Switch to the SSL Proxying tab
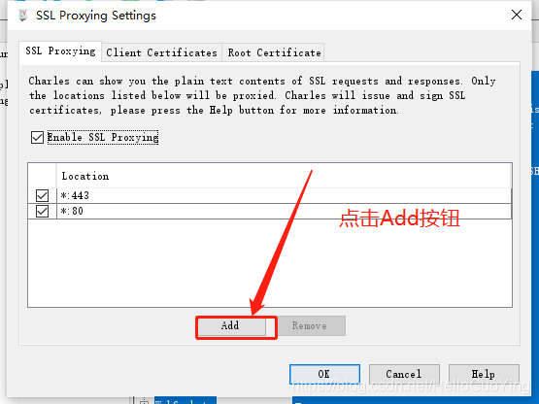This screenshot has width=539, height=404. pos(60,51)
